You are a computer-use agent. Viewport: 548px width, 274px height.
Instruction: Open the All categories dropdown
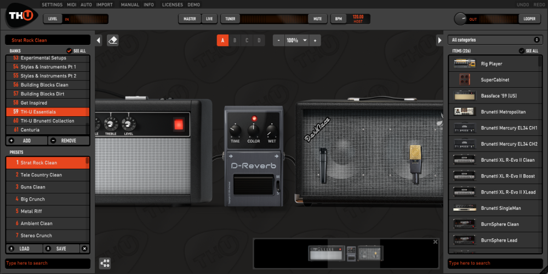[495, 40]
